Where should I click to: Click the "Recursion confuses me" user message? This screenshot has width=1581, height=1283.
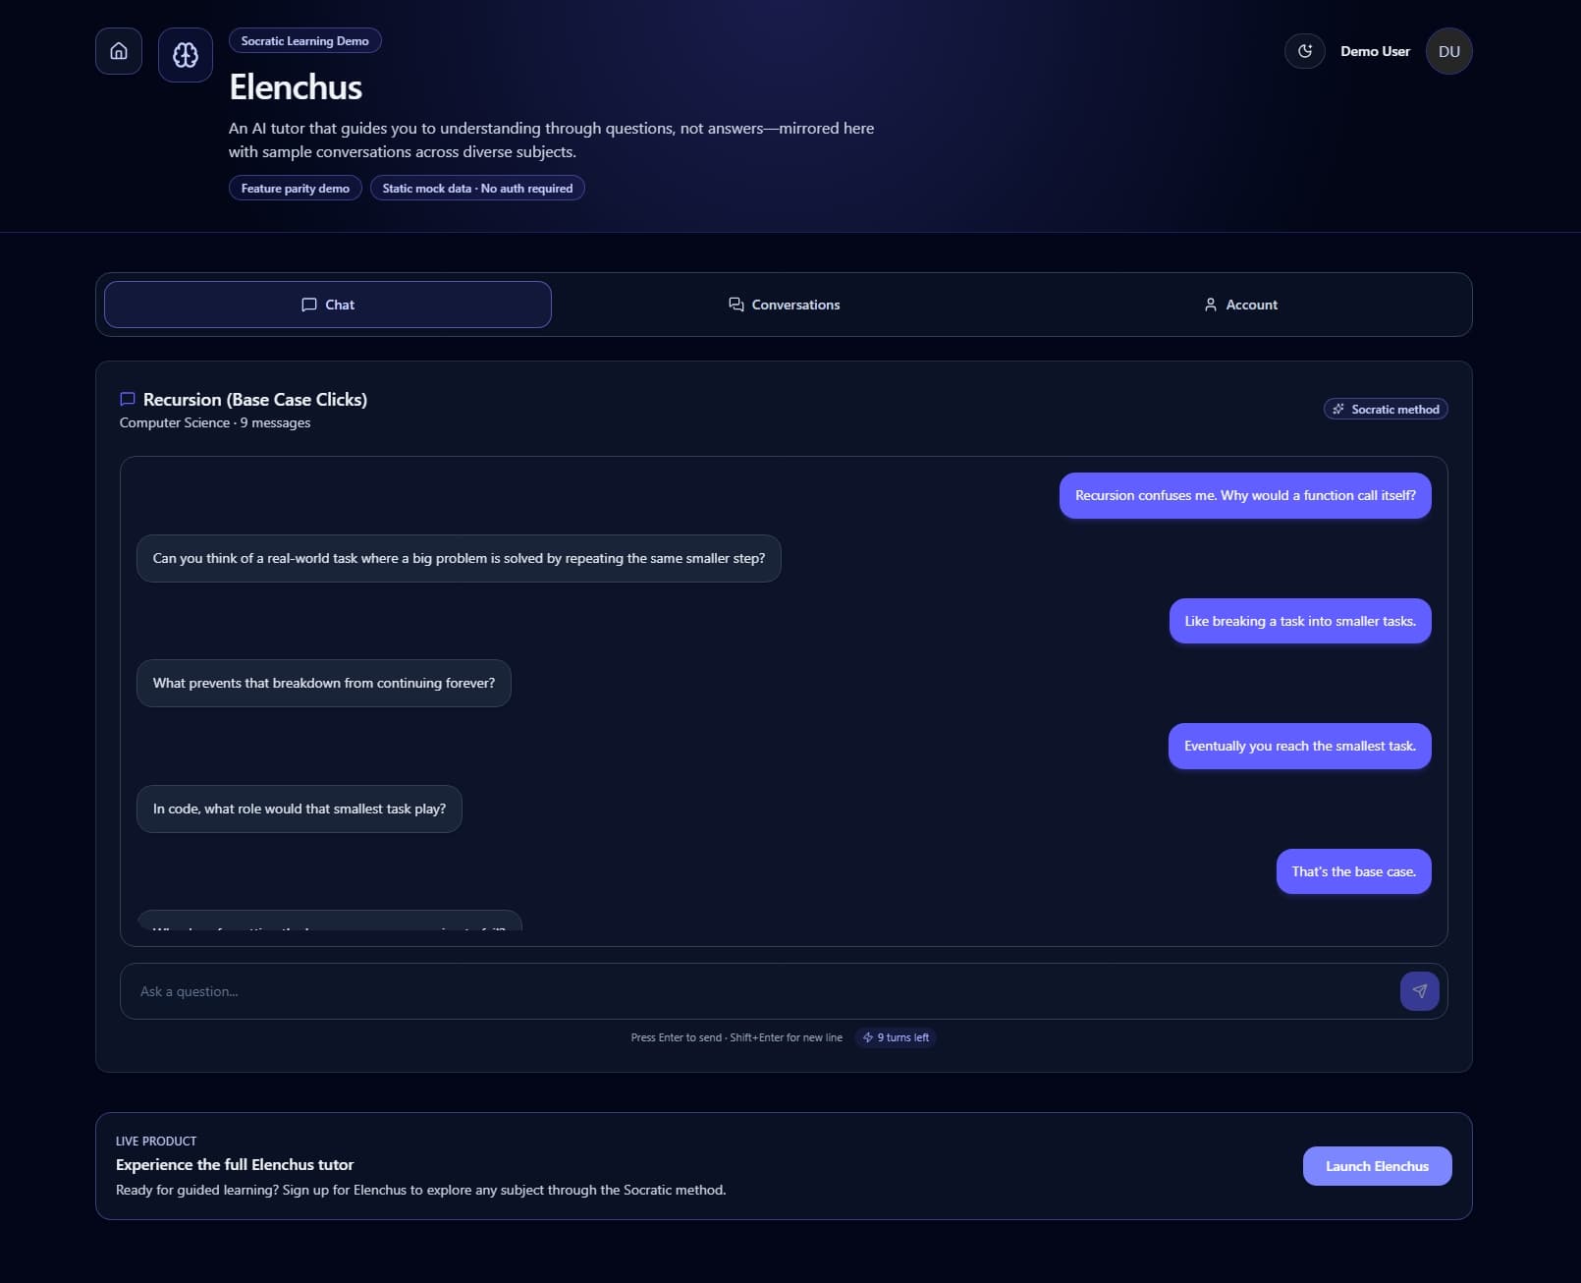pyautogui.click(x=1245, y=495)
